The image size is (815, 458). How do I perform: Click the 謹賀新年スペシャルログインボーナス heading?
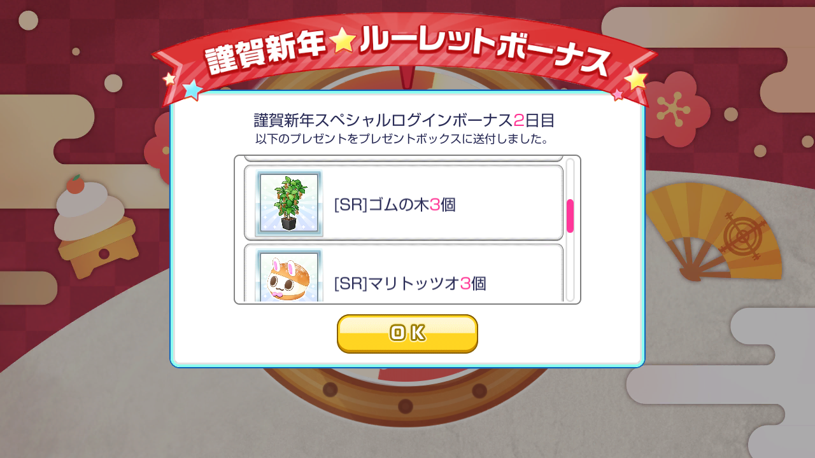pyautogui.click(x=383, y=120)
